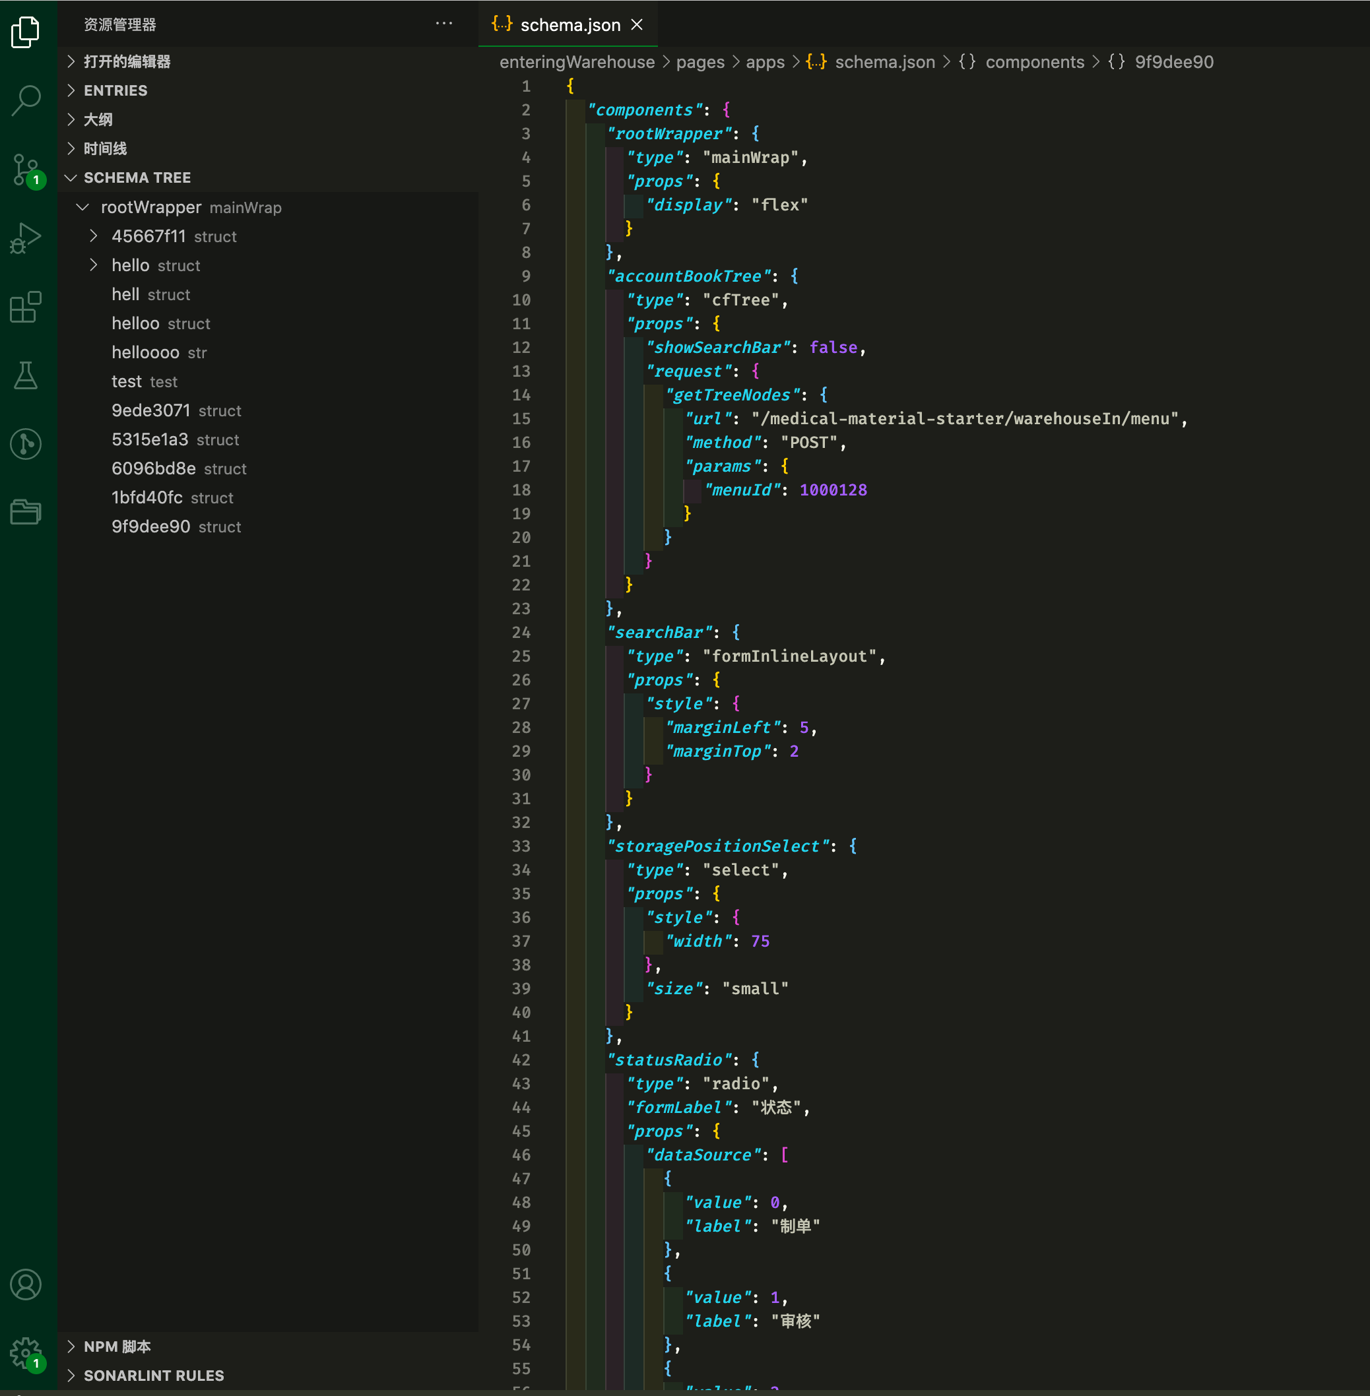Click apps in the breadcrumb
This screenshot has height=1396, width=1370.
click(x=765, y=62)
